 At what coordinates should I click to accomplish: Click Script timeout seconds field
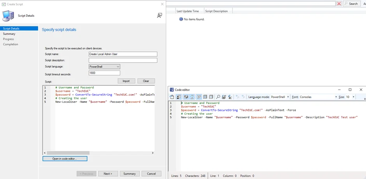[104, 73]
